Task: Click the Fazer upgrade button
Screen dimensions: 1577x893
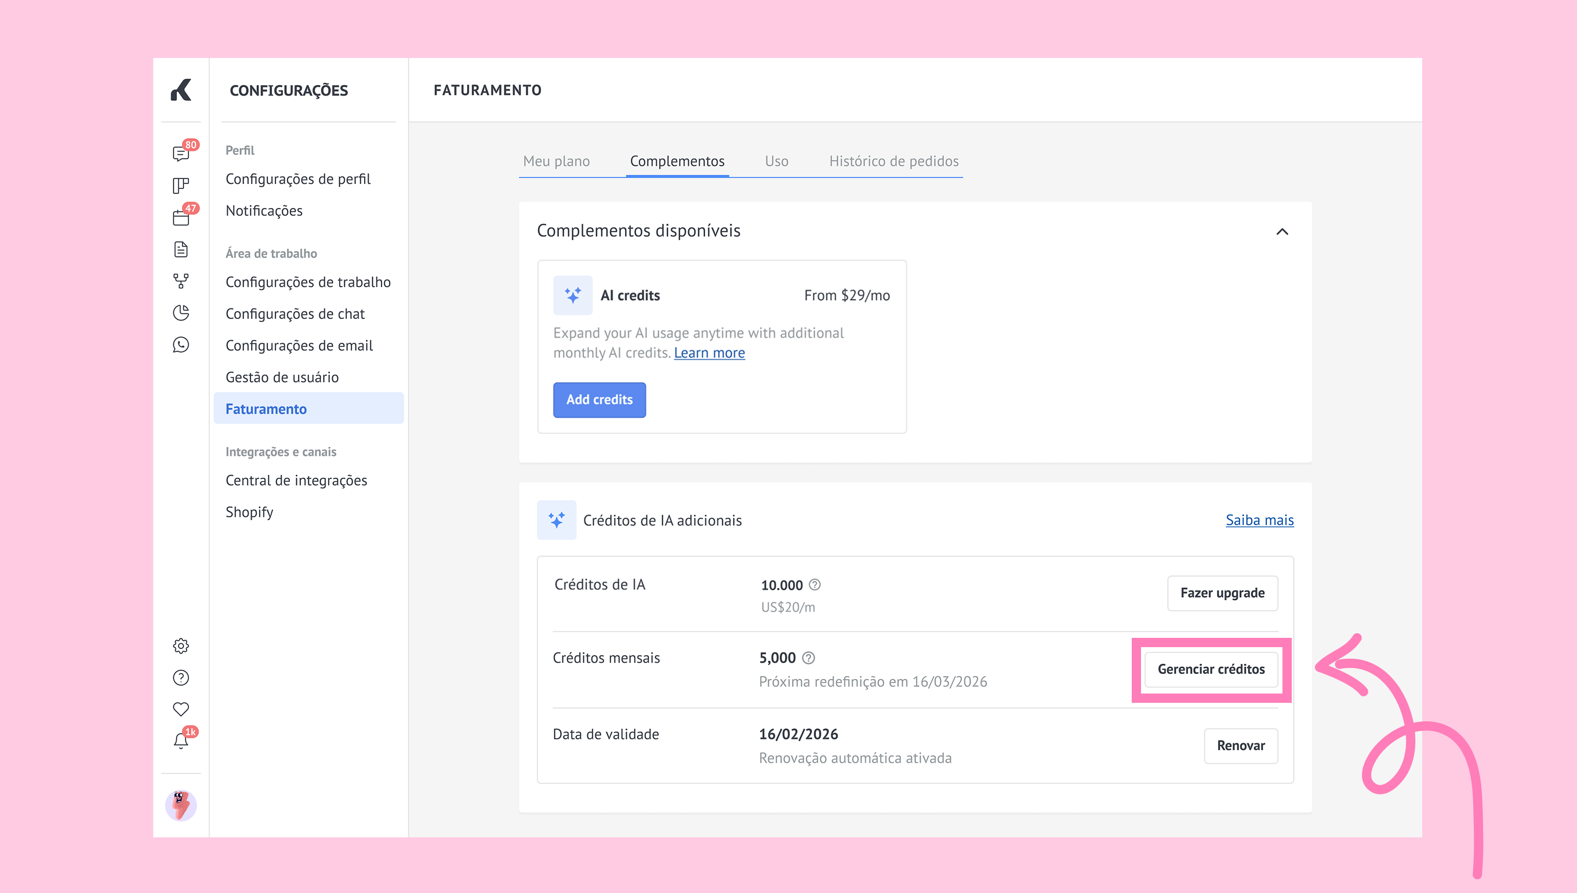Action: click(1222, 593)
